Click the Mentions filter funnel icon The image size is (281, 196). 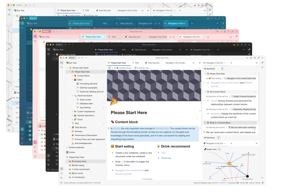point(219,138)
